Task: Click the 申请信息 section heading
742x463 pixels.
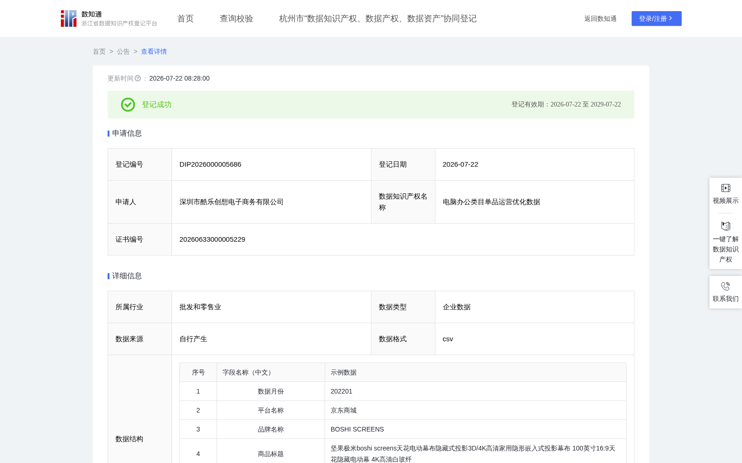Action: tap(127, 133)
